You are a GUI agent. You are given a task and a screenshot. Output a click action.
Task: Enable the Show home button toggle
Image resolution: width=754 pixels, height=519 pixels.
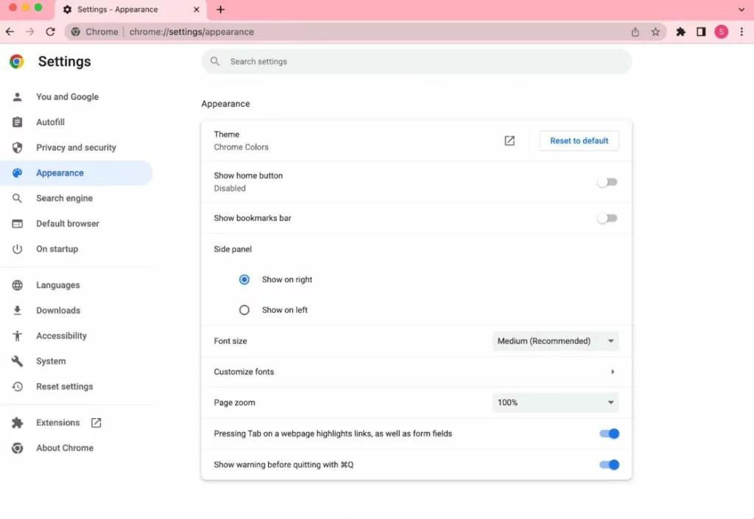point(607,182)
